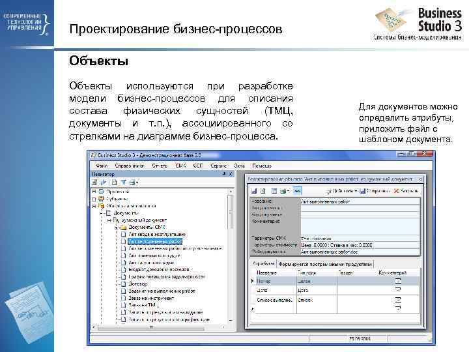Screen dimensions: 469x352
Task: Select the highlighted Акт выполненных работ tree item
Action: (x=155, y=241)
